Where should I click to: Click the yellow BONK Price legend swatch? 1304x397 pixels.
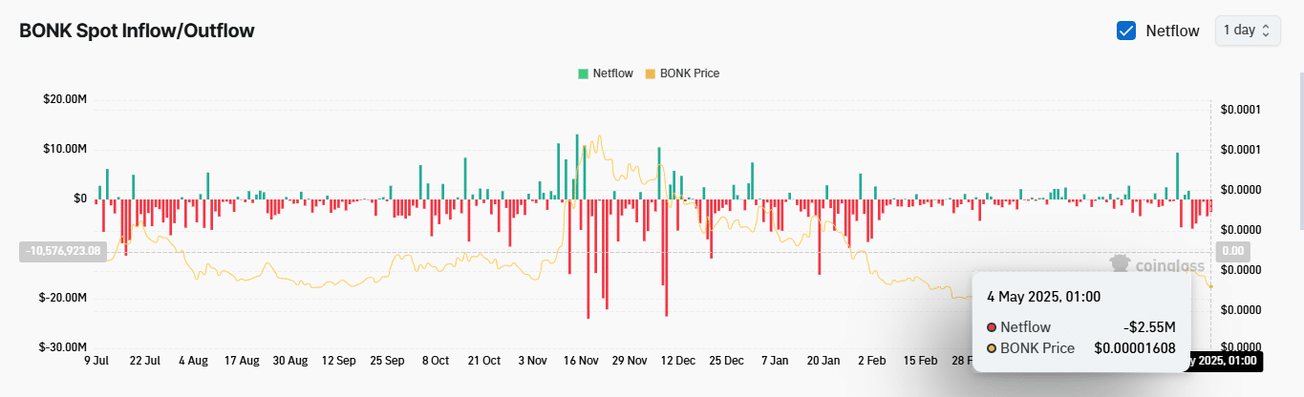coord(652,73)
